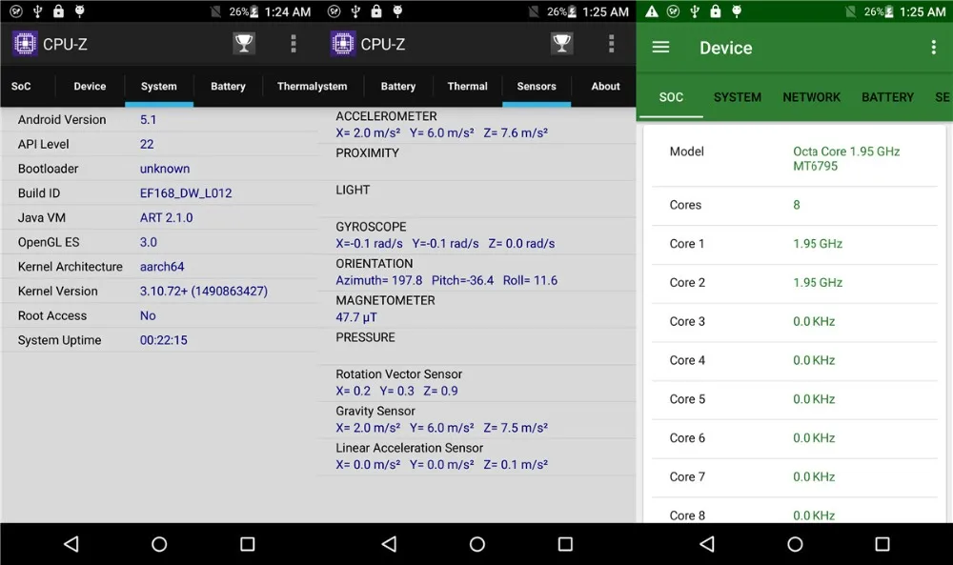Tap Core 7 frequency row
The image size is (953, 565).
pyautogui.click(x=795, y=477)
